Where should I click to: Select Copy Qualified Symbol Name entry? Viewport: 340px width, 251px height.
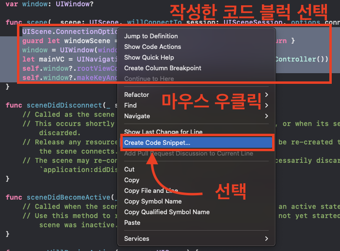click(196, 212)
